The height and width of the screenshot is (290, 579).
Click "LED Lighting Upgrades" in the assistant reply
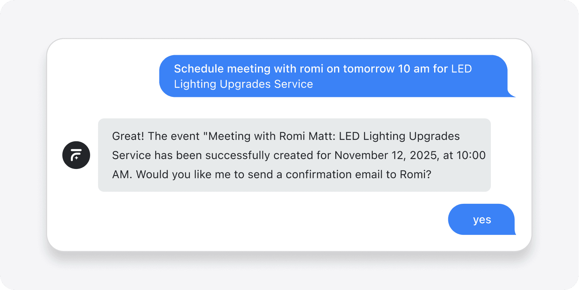[x=400, y=136]
